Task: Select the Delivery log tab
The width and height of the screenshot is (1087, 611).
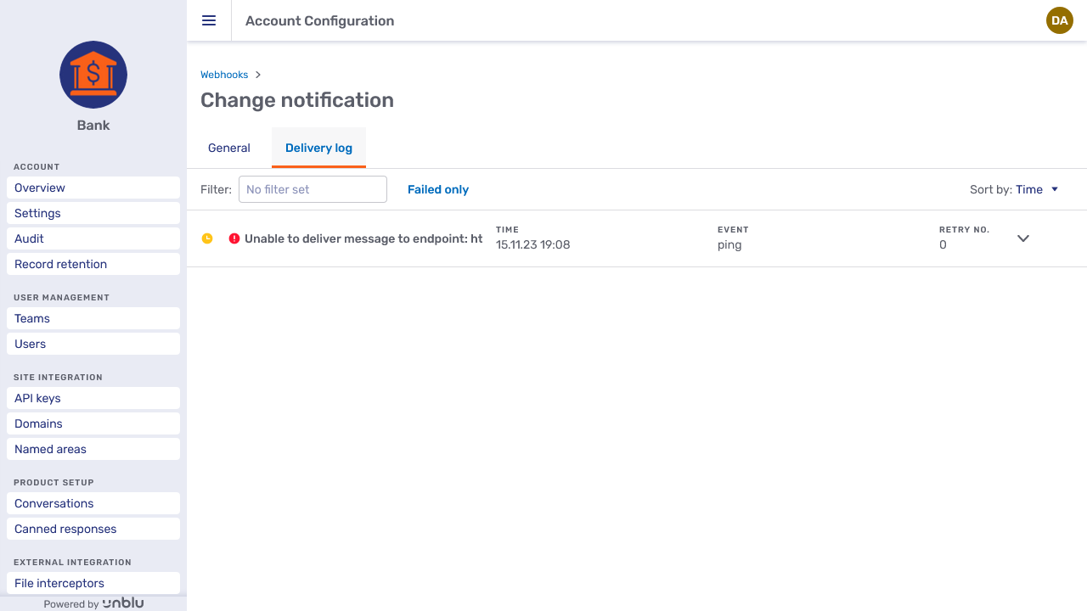Action: pyautogui.click(x=318, y=148)
